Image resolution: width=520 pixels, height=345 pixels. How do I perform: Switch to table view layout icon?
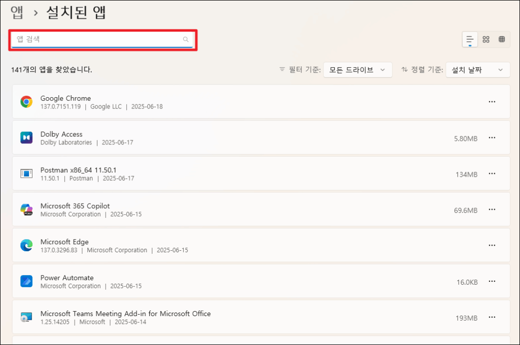(x=502, y=40)
